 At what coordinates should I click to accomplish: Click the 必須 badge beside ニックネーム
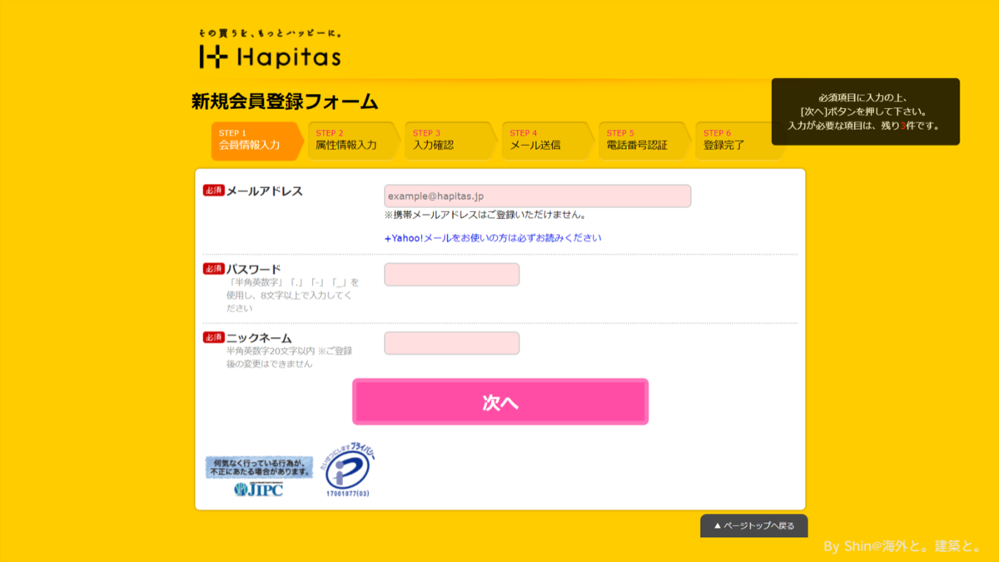click(x=214, y=337)
